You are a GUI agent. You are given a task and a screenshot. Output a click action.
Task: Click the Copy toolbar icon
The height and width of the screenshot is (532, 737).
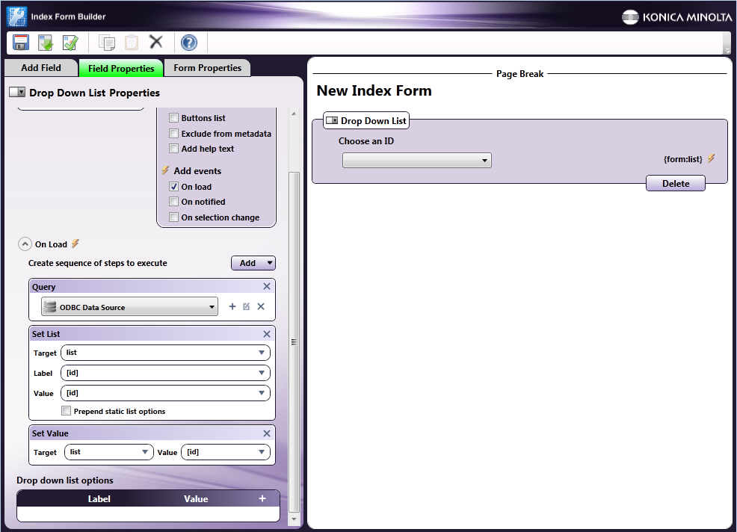coord(107,43)
